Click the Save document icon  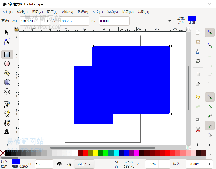198,51
